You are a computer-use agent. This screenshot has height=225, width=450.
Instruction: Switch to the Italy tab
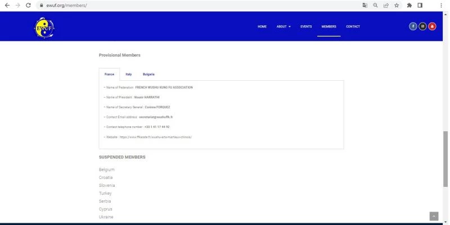coord(129,74)
